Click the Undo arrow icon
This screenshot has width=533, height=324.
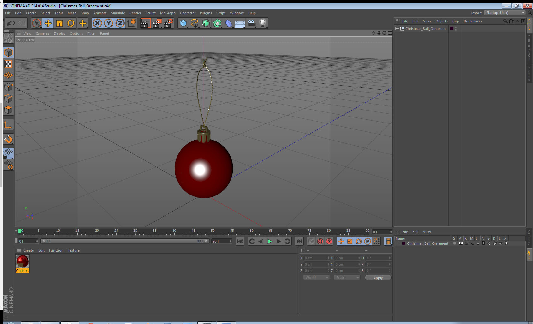[x=11, y=23]
